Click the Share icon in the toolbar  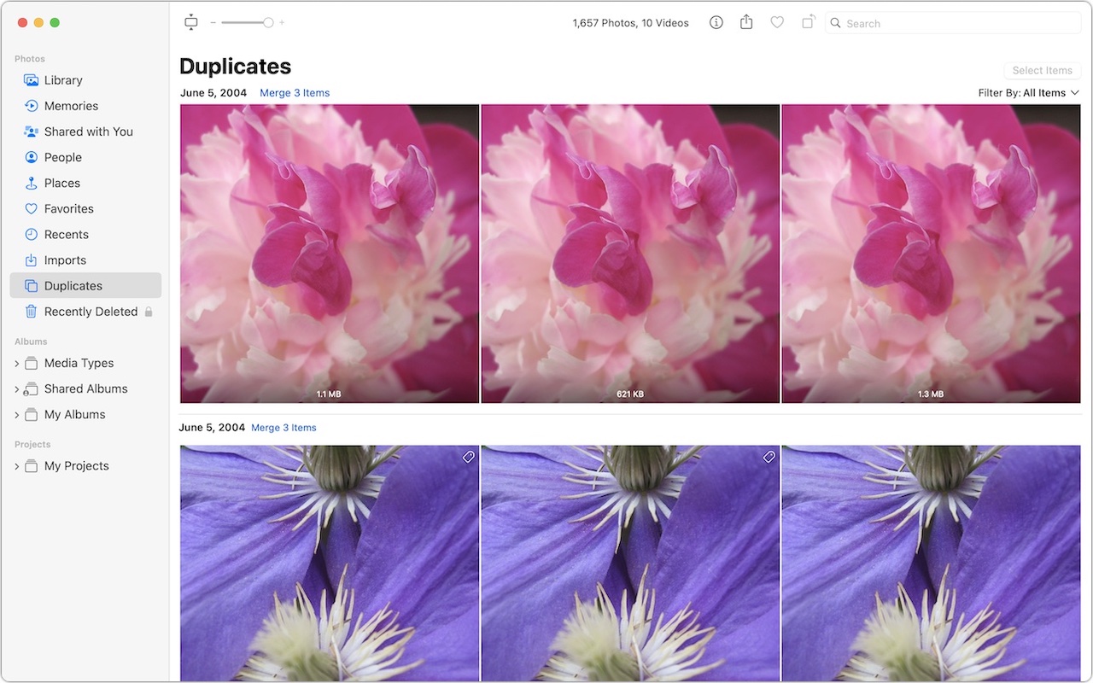746,22
